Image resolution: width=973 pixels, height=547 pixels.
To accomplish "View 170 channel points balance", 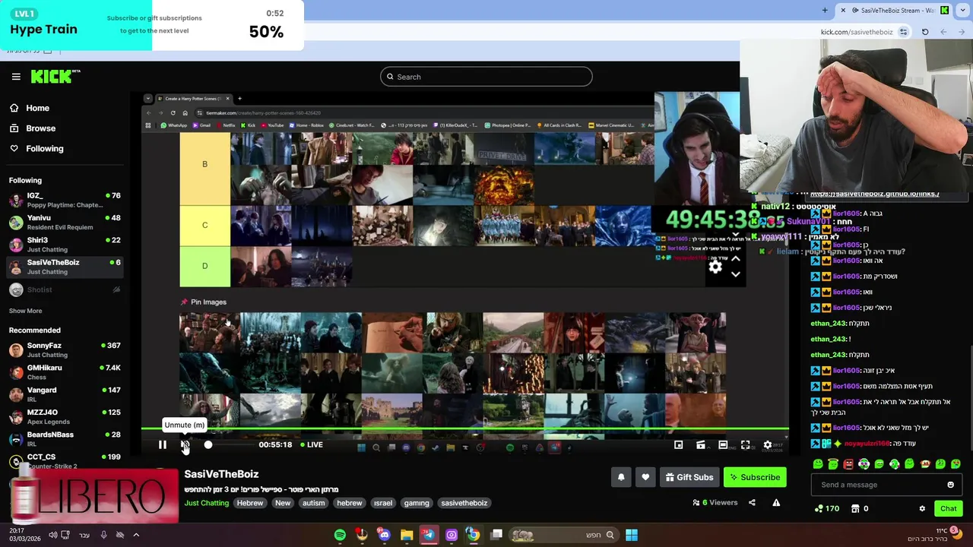I will point(826,508).
